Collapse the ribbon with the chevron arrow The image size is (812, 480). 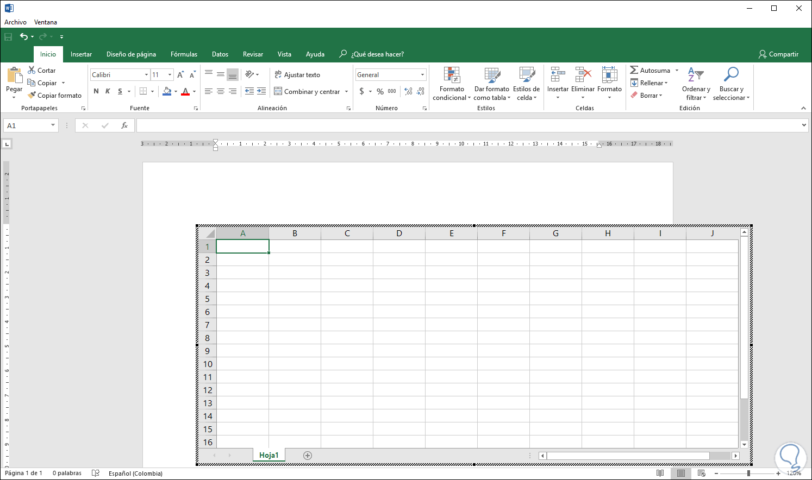[803, 109]
